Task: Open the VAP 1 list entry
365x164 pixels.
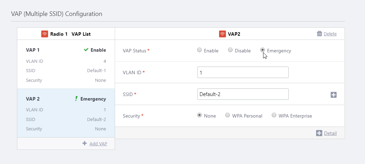Action: click(x=66, y=65)
